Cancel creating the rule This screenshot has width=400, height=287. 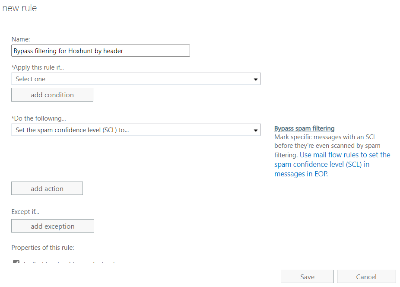point(366,276)
